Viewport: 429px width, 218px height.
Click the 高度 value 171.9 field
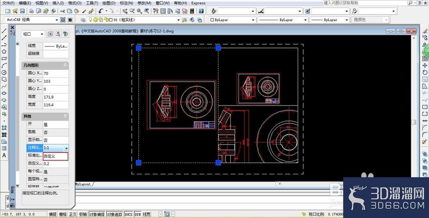point(56,97)
